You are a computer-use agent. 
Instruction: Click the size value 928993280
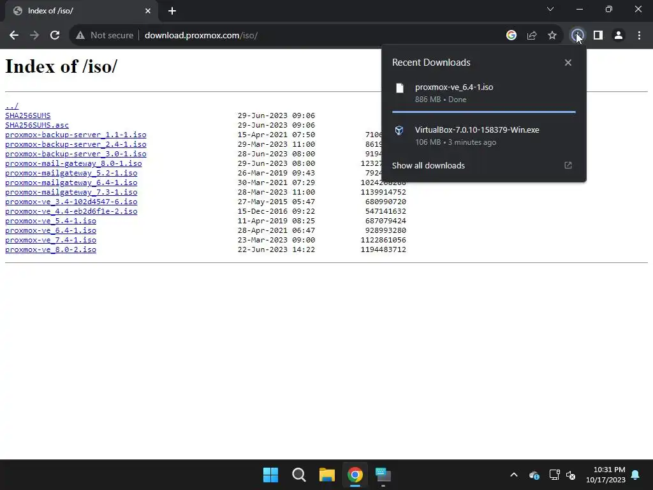pos(386,230)
